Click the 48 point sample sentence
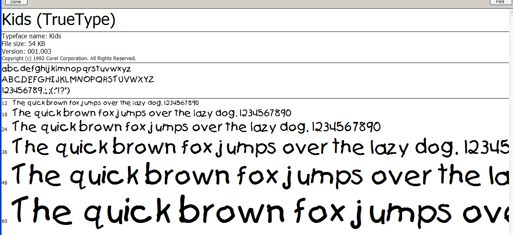Image resolution: width=513 pixels, height=235 pixels. coord(259,176)
